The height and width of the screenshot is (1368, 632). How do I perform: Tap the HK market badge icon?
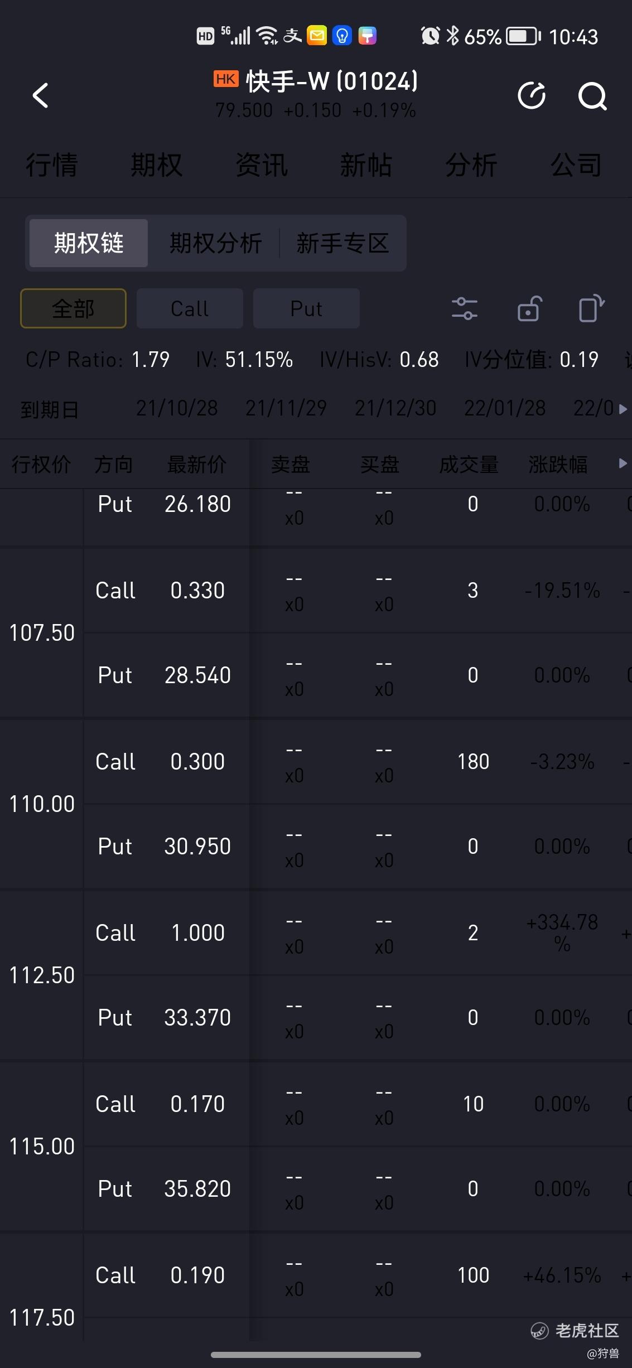coord(226,79)
